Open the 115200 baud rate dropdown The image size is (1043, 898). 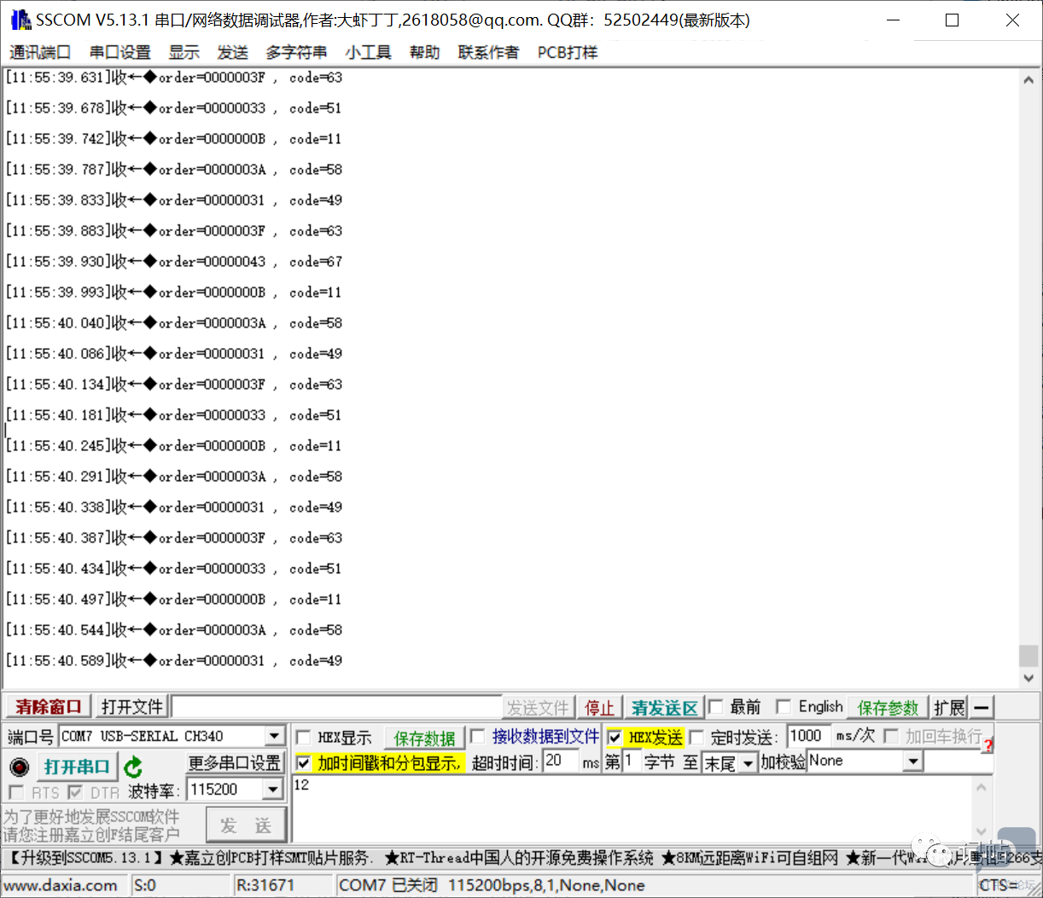coord(273,790)
